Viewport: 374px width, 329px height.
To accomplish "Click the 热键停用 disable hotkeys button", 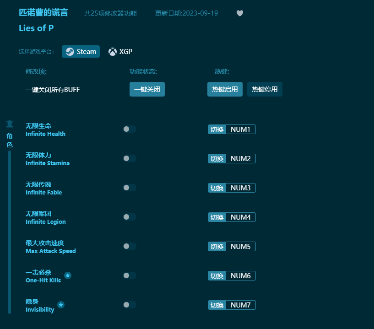I will [265, 89].
